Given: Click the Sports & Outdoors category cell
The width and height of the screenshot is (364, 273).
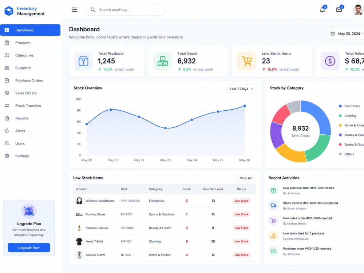Looking at the screenshot, I should [x=162, y=214].
